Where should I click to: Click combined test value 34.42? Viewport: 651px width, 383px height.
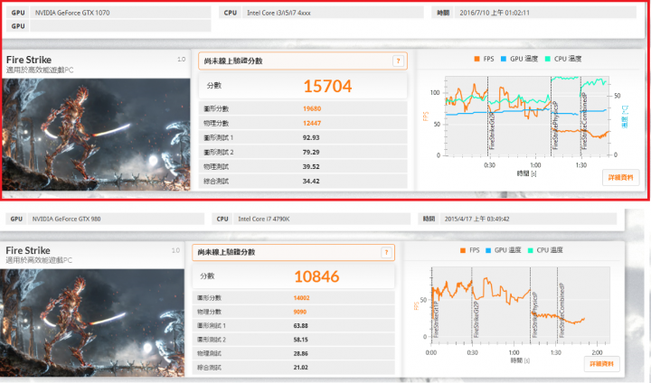(311, 182)
